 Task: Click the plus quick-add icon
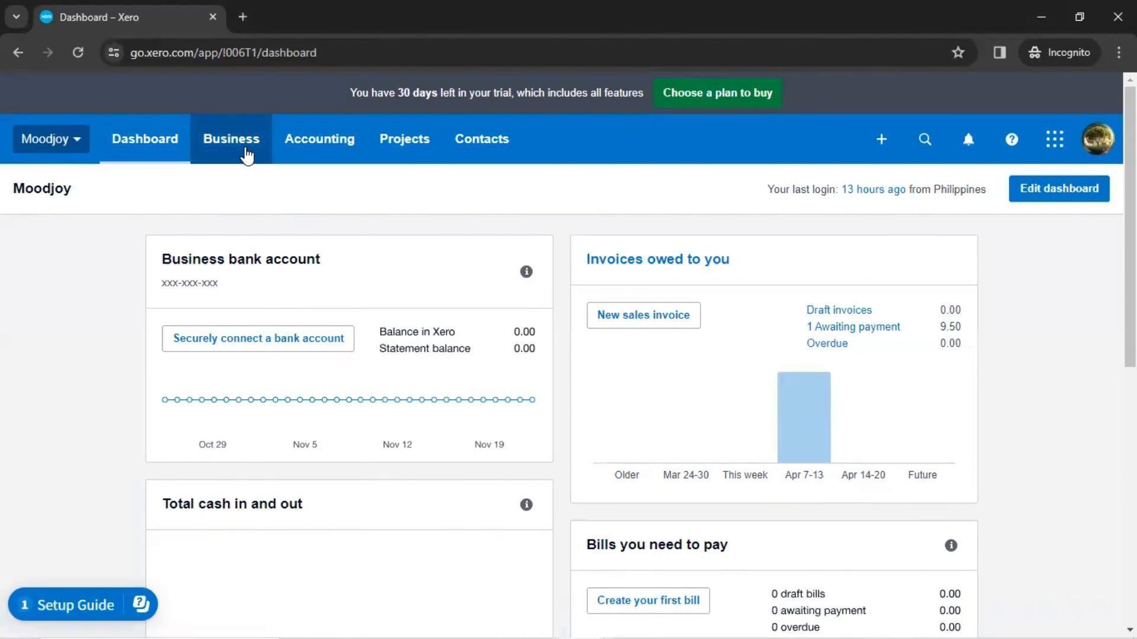881,139
